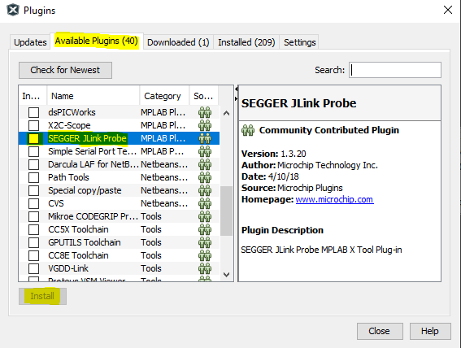
Task: Check the SEGGER JLink Probe install checkbox
Action: 33,138
